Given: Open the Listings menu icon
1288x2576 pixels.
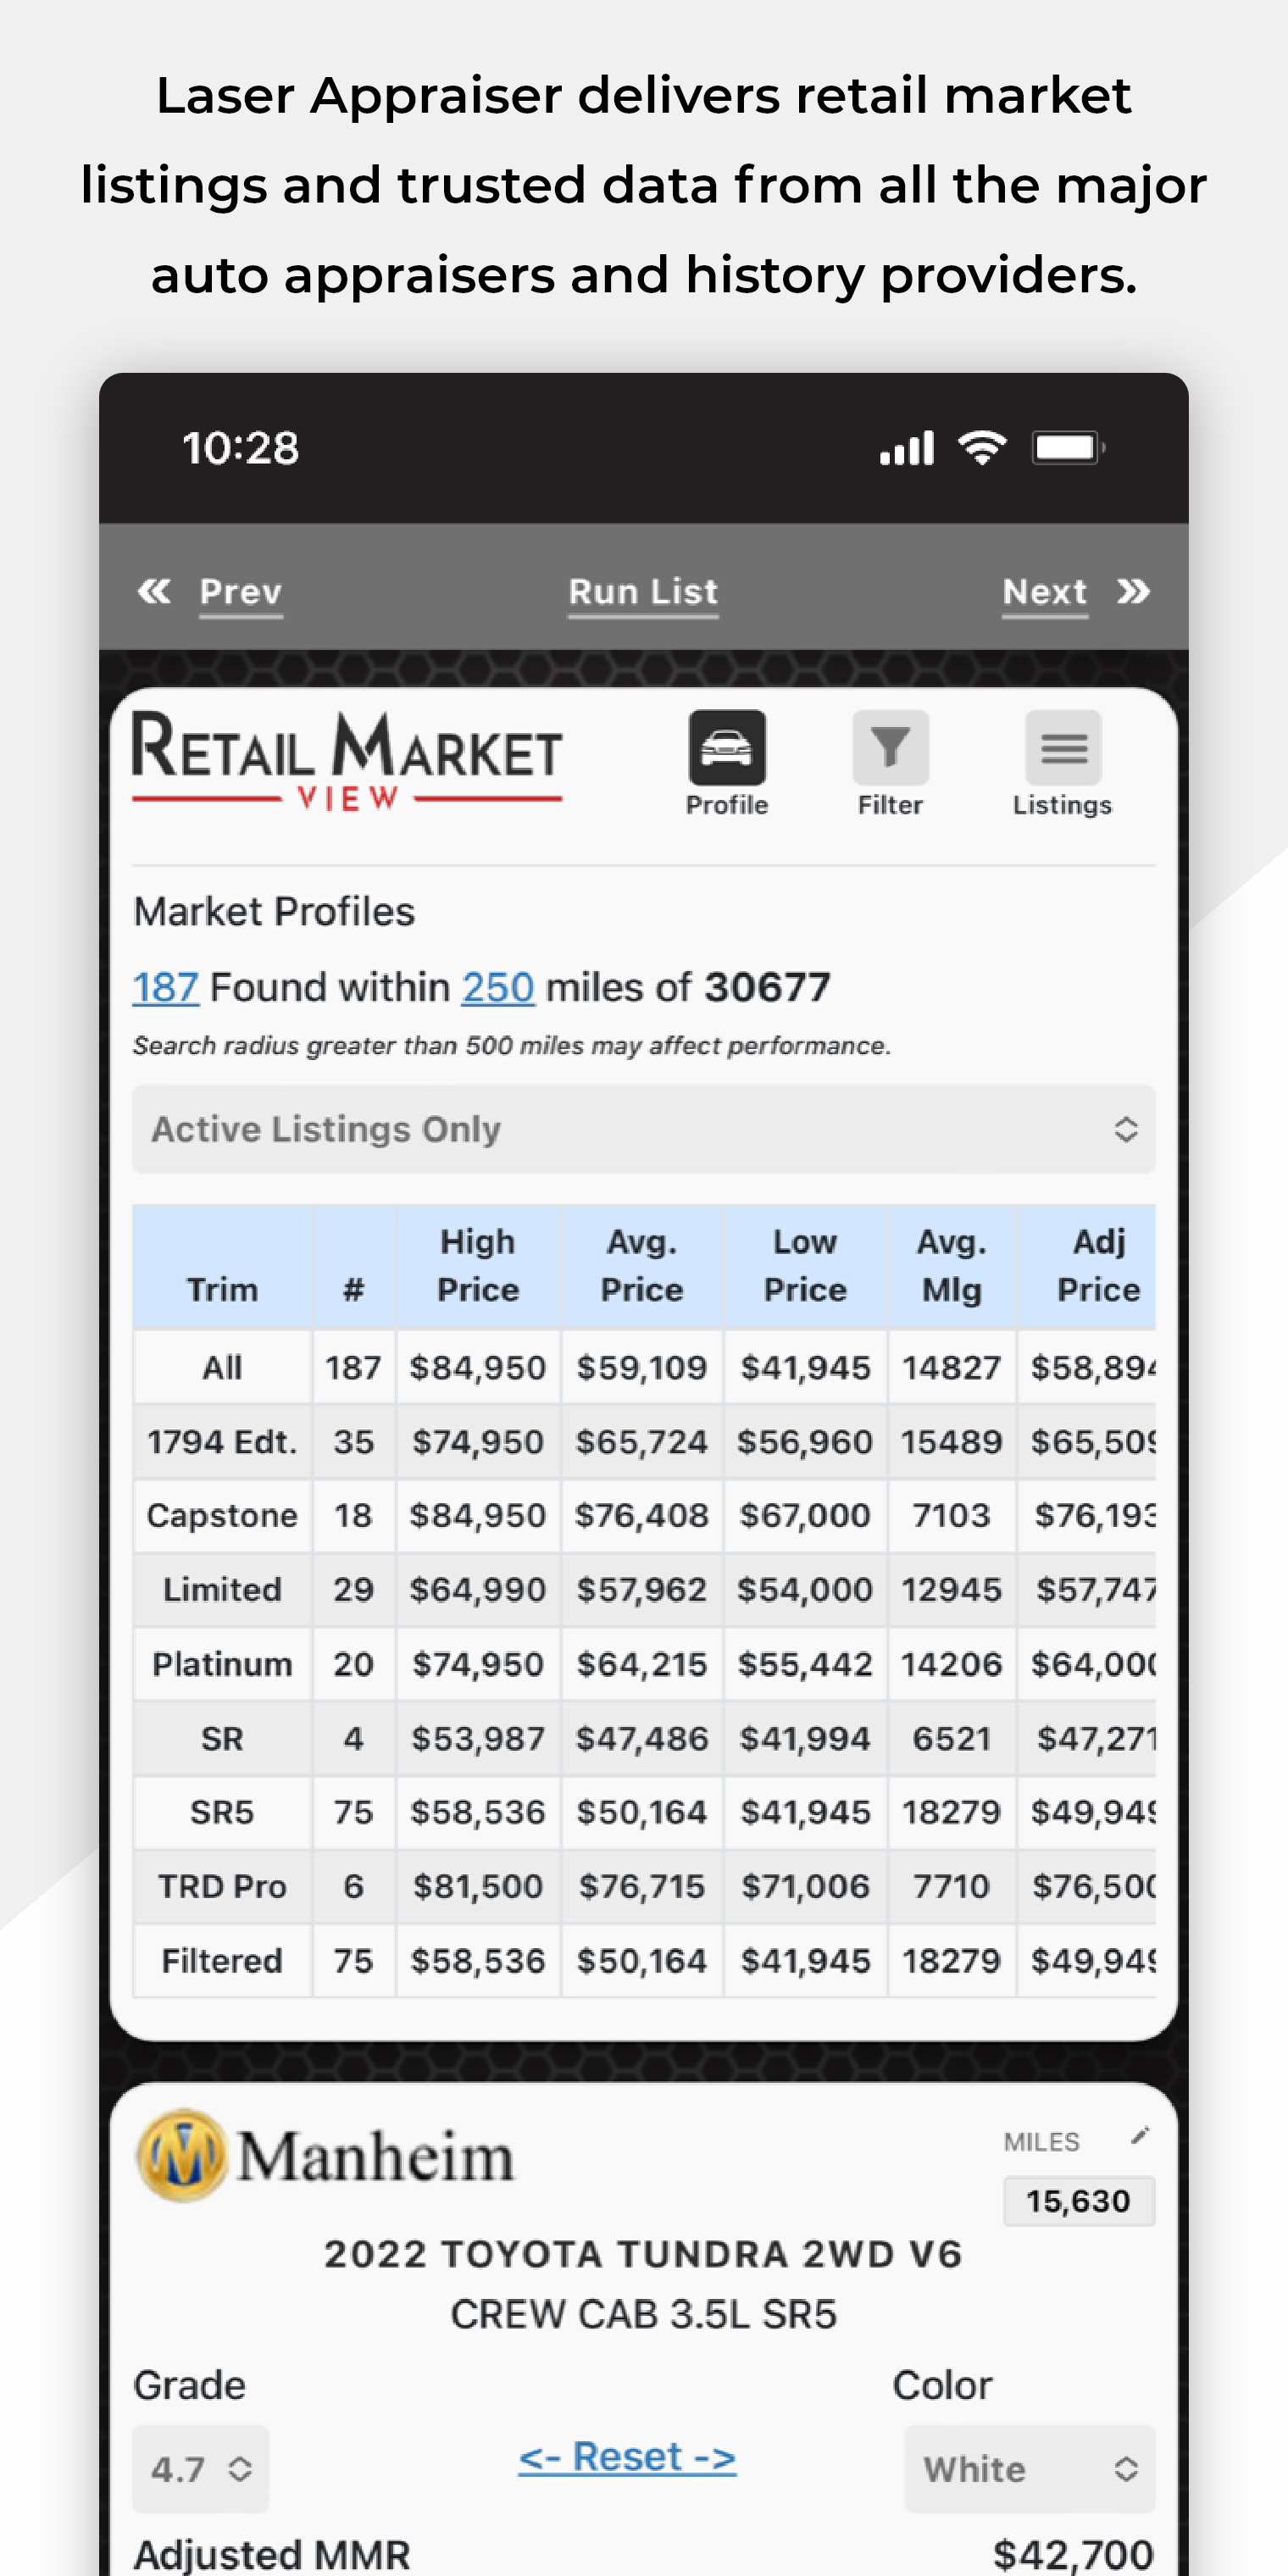Looking at the screenshot, I should click(x=1063, y=747).
